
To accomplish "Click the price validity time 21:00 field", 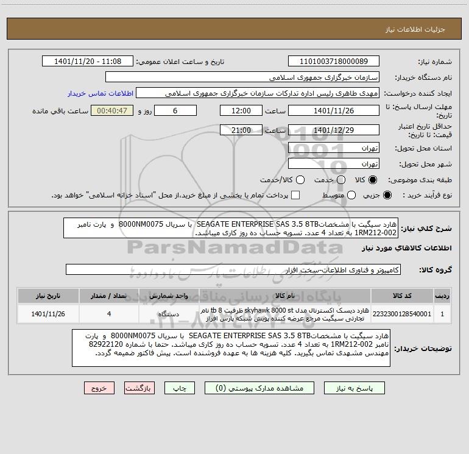I will 241,130.
